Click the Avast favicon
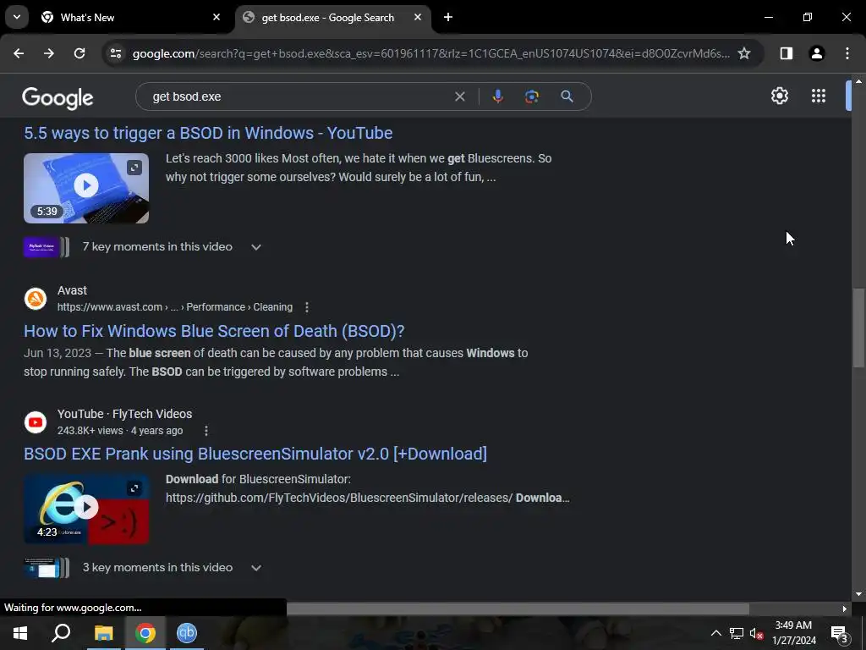This screenshot has height=650, width=866. pyautogui.click(x=36, y=299)
